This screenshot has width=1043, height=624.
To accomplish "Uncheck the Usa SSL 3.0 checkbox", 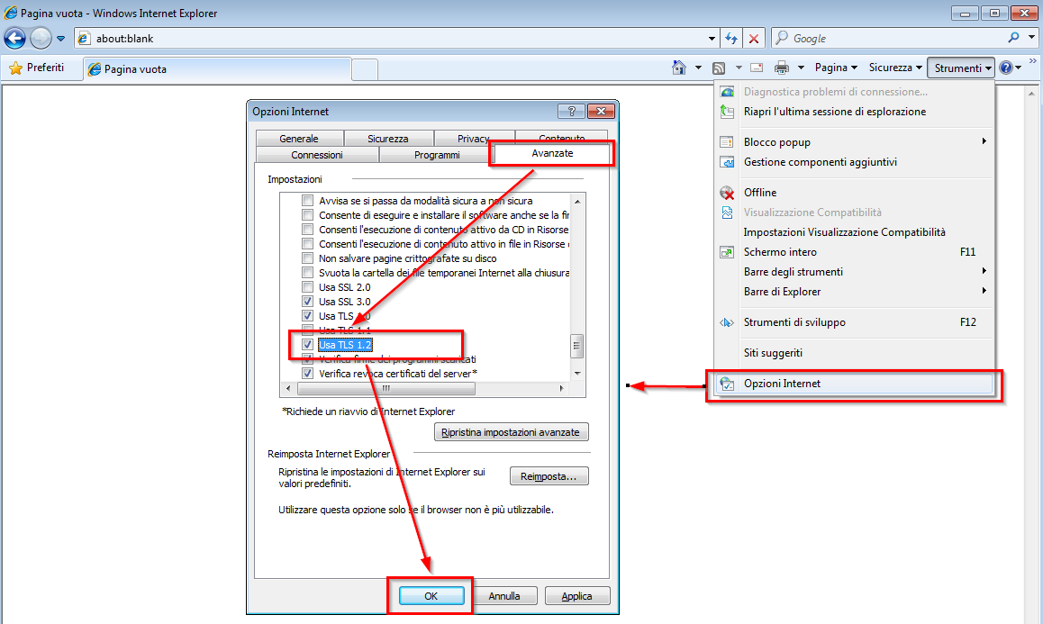I will (x=307, y=302).
